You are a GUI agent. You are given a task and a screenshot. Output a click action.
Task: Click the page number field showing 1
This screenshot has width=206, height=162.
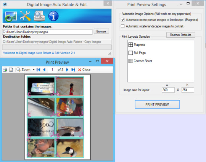coord(52,70)
